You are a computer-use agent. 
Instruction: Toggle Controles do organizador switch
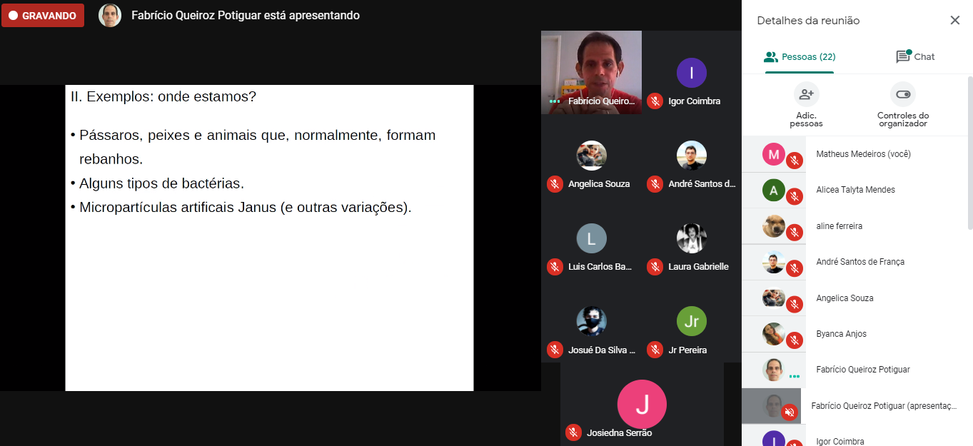(903, 94)
